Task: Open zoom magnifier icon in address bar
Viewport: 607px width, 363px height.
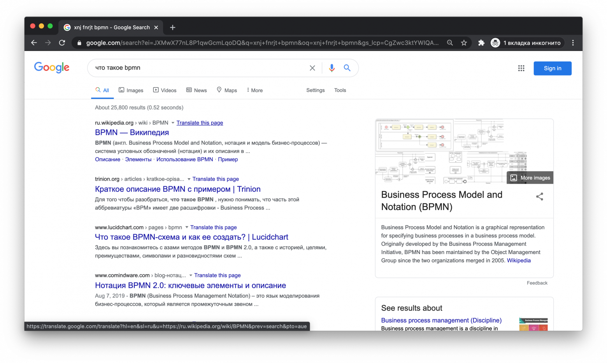Action: 450,43
